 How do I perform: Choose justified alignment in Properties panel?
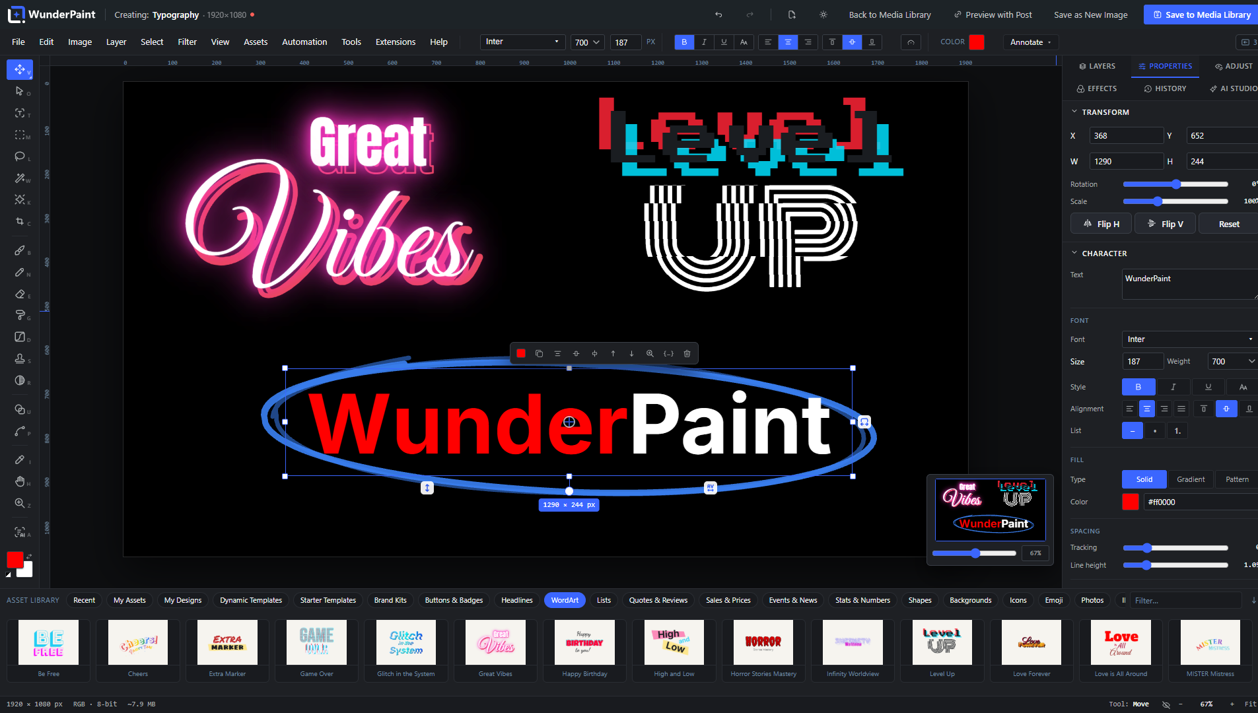pyautogui.click(x=1181, y=409)
